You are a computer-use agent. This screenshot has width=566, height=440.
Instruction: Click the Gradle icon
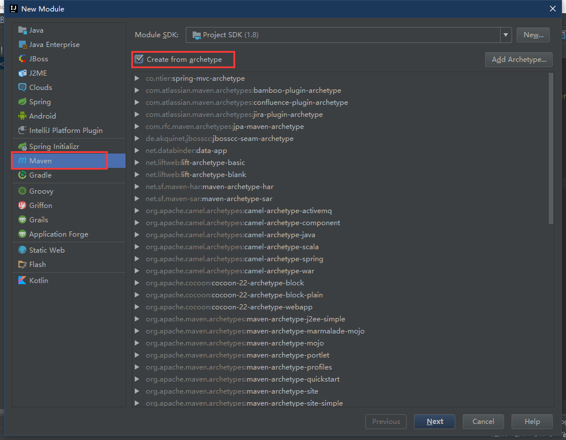point(22,175)
